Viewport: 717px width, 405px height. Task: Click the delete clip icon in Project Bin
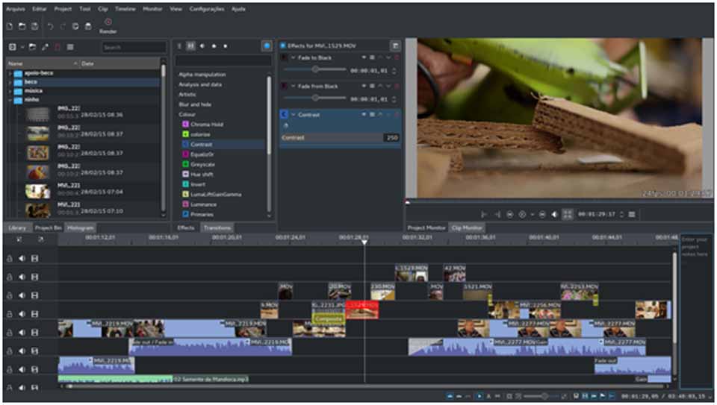pyautogui.click(x=58, y=47)
